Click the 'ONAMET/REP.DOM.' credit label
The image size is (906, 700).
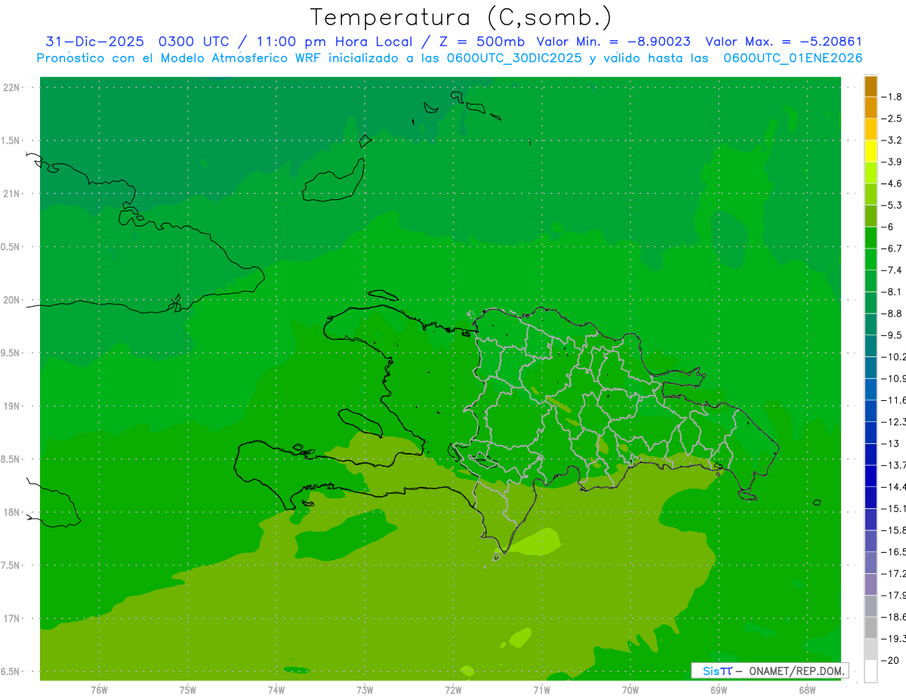click(x=795, y=671)
